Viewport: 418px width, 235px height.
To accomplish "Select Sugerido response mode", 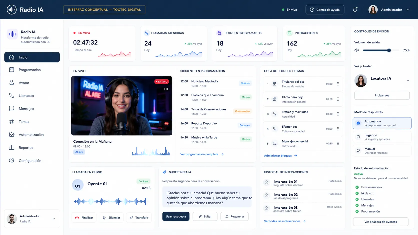I will tap(382, 137).
